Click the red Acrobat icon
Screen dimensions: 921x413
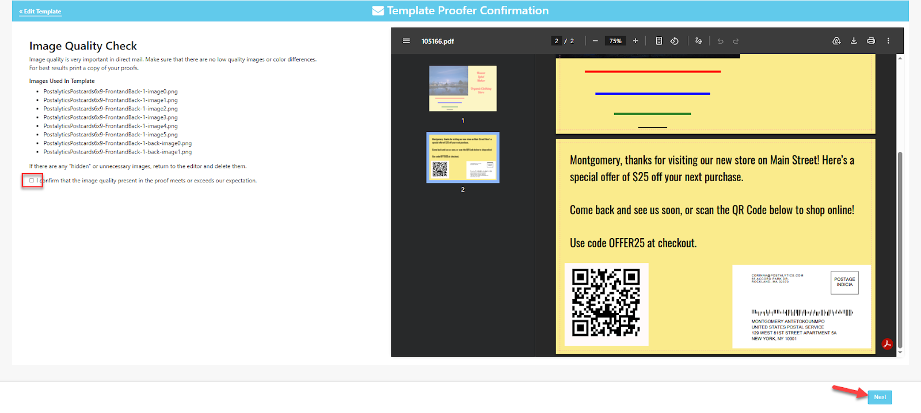click(887, 344)
